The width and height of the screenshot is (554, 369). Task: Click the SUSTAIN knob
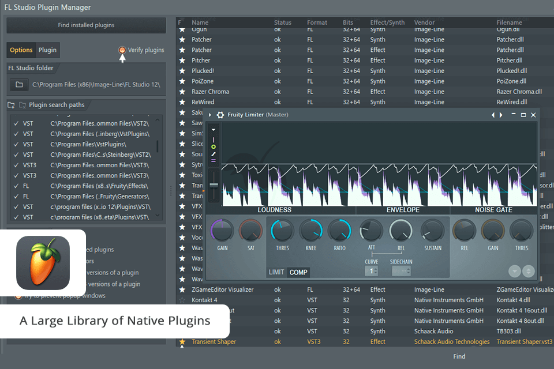click(432, 230)
